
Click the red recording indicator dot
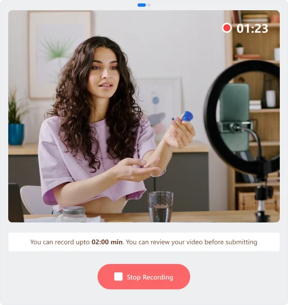pos(227,28)
